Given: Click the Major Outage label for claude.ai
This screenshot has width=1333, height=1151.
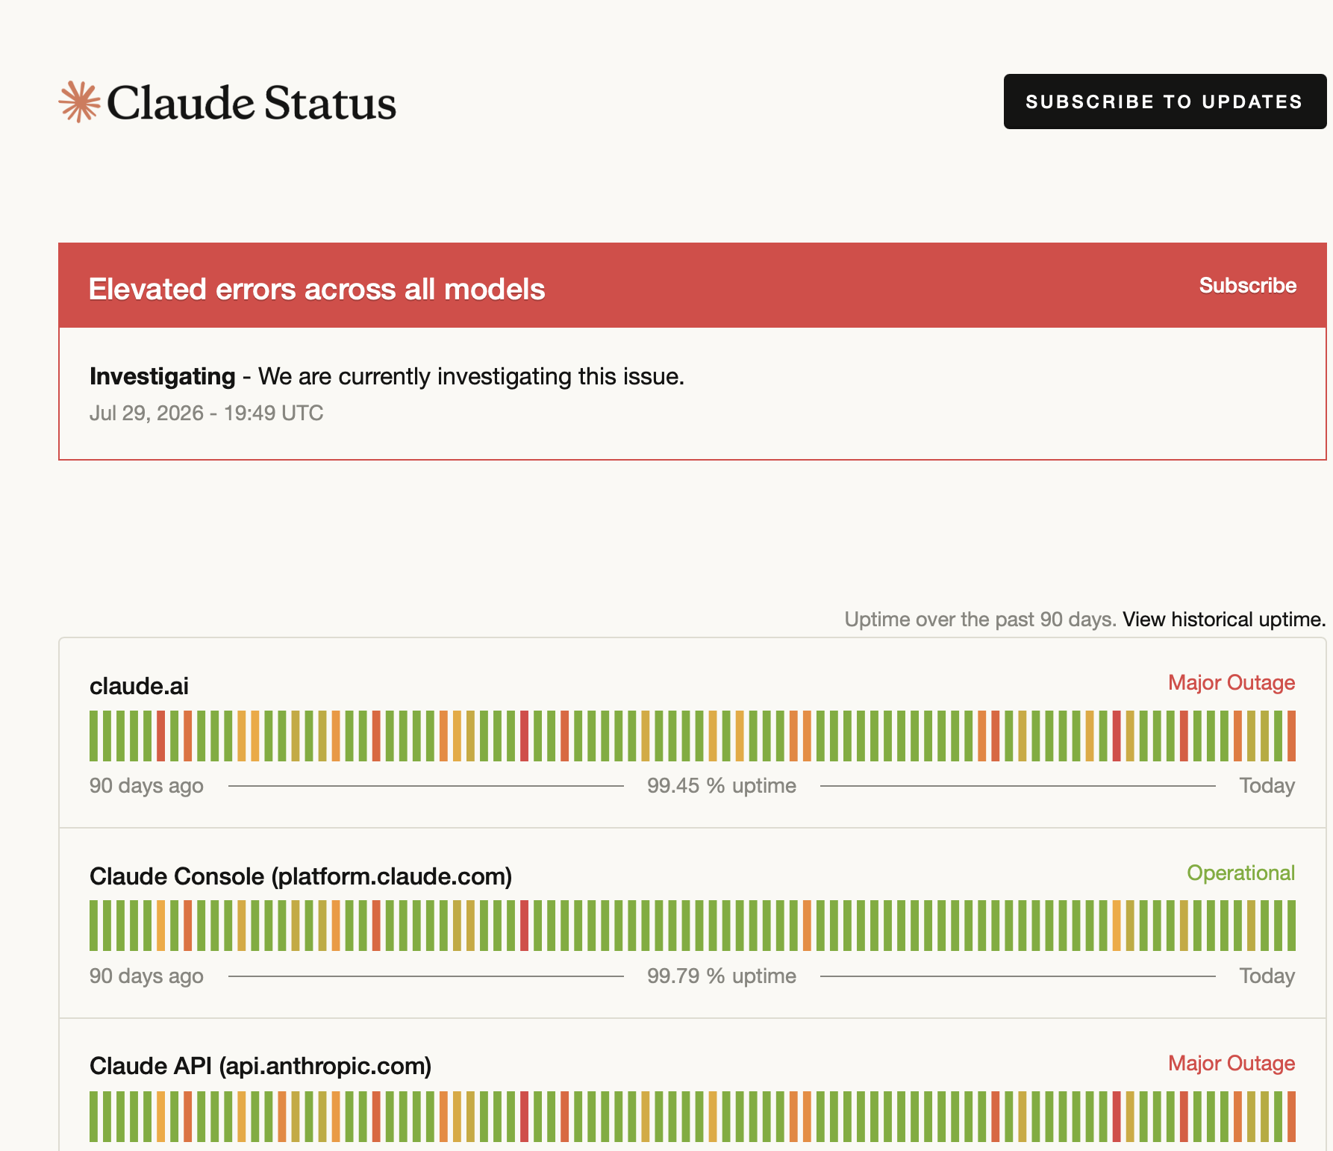Looking at the screenshot, I should tap(1231, 683).
